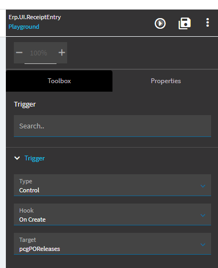Open the three-dot overflow menu
This screenshot has height=268, width=218.
[207, 23]
